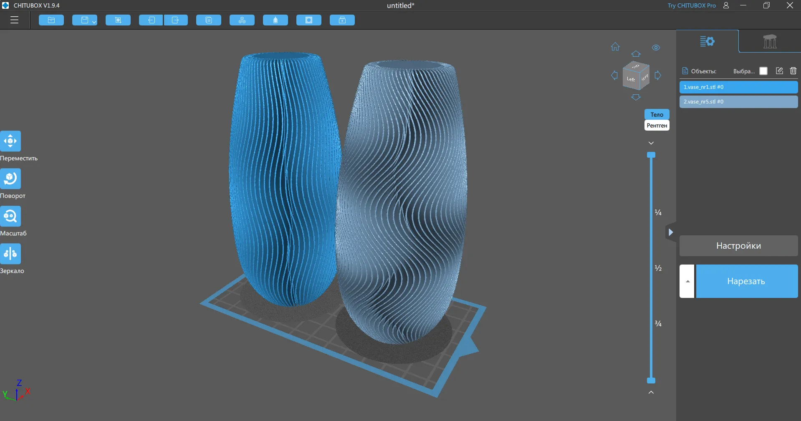Click the Переместить (Move) tool icon
This screenshot has width=801, height=421.
[x=10, y=141]
